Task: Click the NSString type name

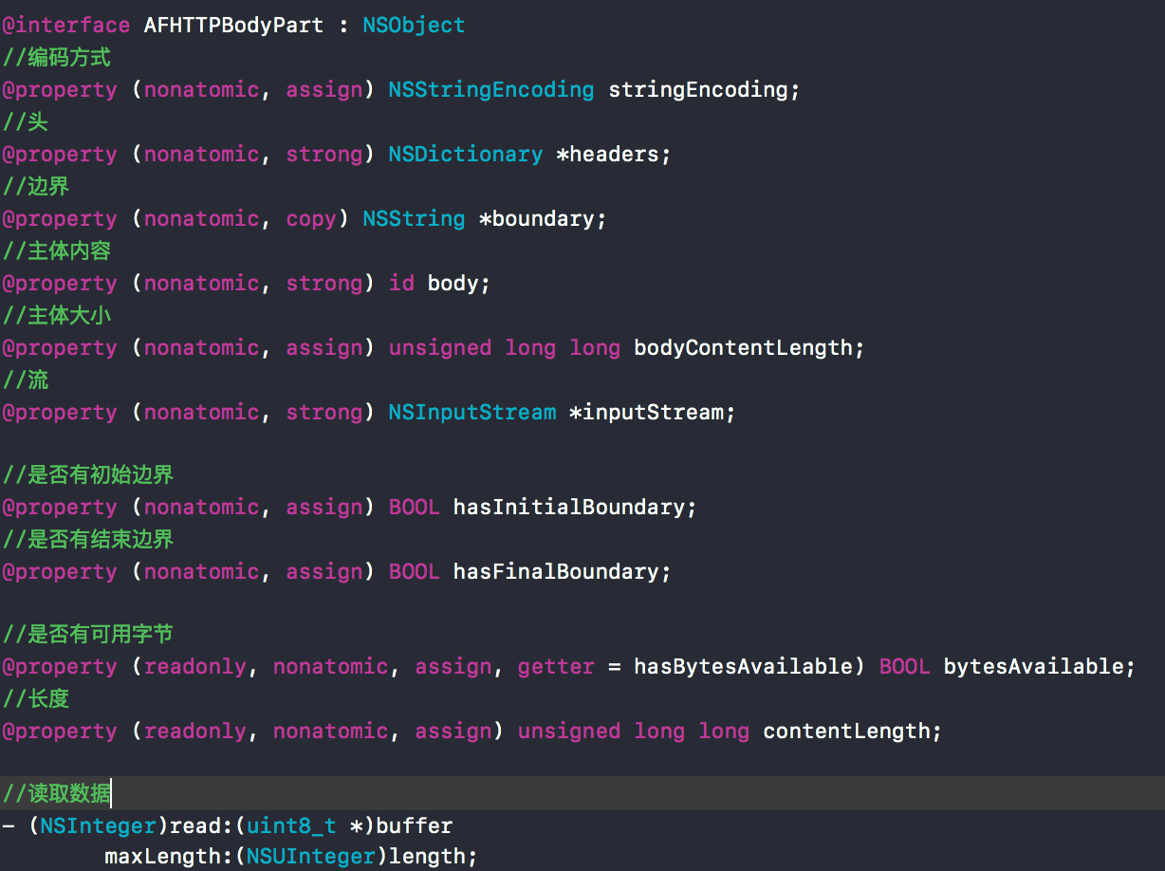Action: tap(414, 218)
